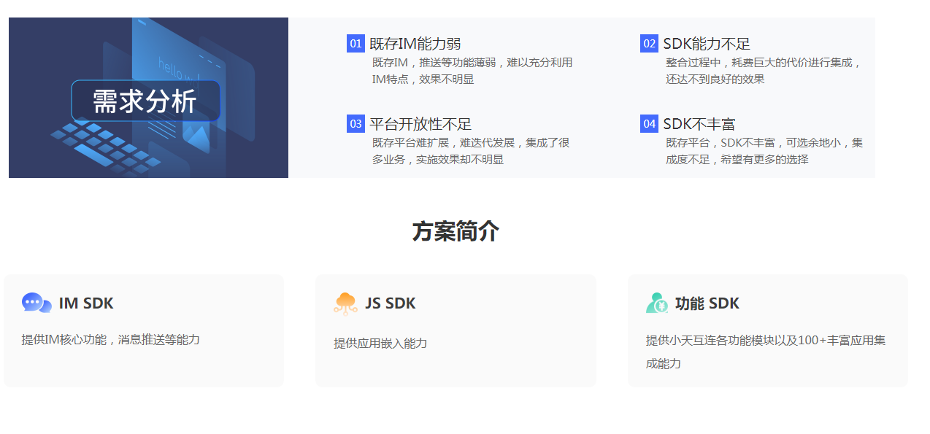Viewport: 930px width, 434px height.
Task: Click the IM SDK chat bubble icon
Action: pos(36,303)
